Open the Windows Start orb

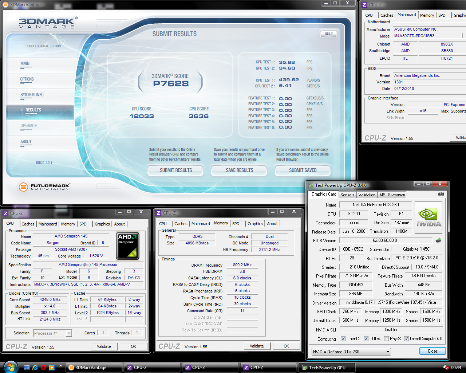click(10, 367)
